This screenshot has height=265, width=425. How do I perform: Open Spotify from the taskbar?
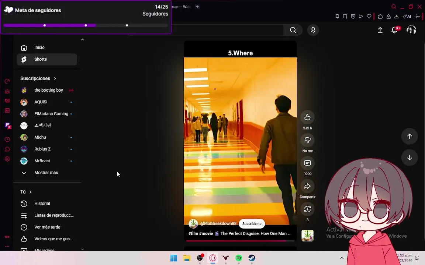click(239, 258)
